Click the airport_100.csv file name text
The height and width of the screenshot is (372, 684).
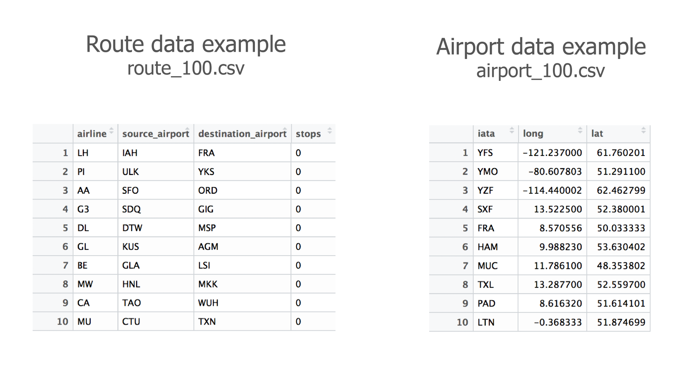540,71
